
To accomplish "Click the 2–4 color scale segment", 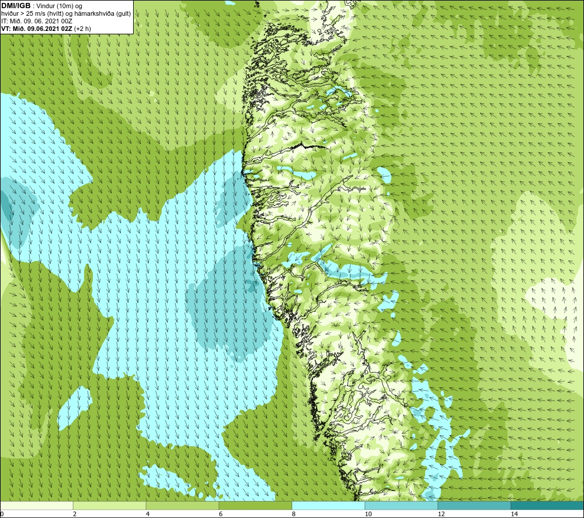I will 110,506.
